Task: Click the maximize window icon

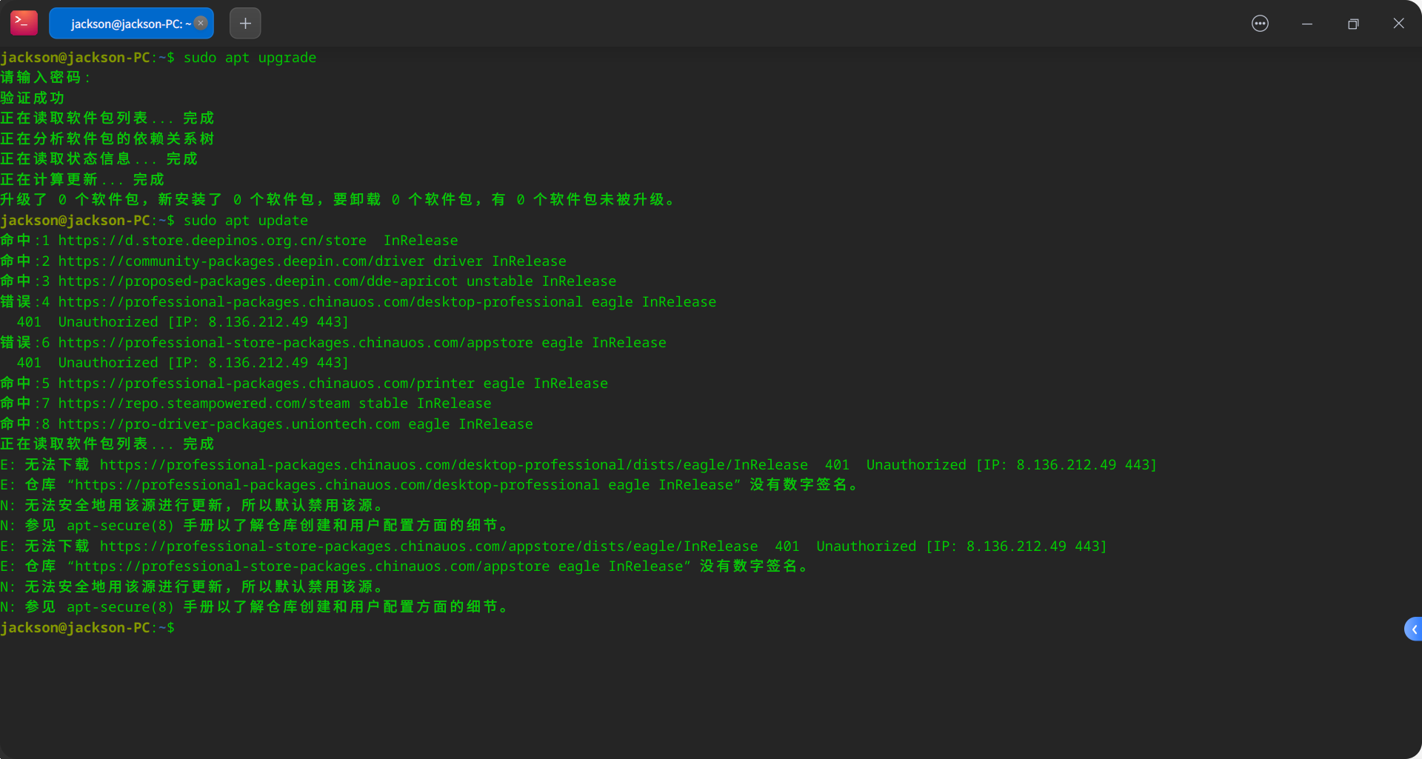Action: [1352, 23]
